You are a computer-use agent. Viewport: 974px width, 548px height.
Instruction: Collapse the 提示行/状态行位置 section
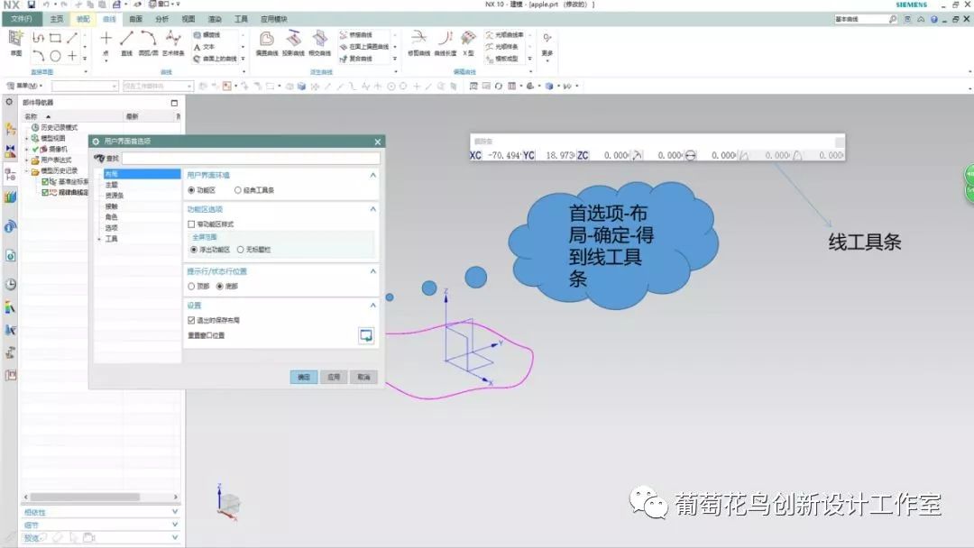[372, 272]
